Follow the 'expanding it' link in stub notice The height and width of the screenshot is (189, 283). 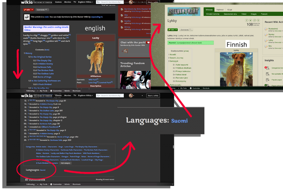coord(97,17)
